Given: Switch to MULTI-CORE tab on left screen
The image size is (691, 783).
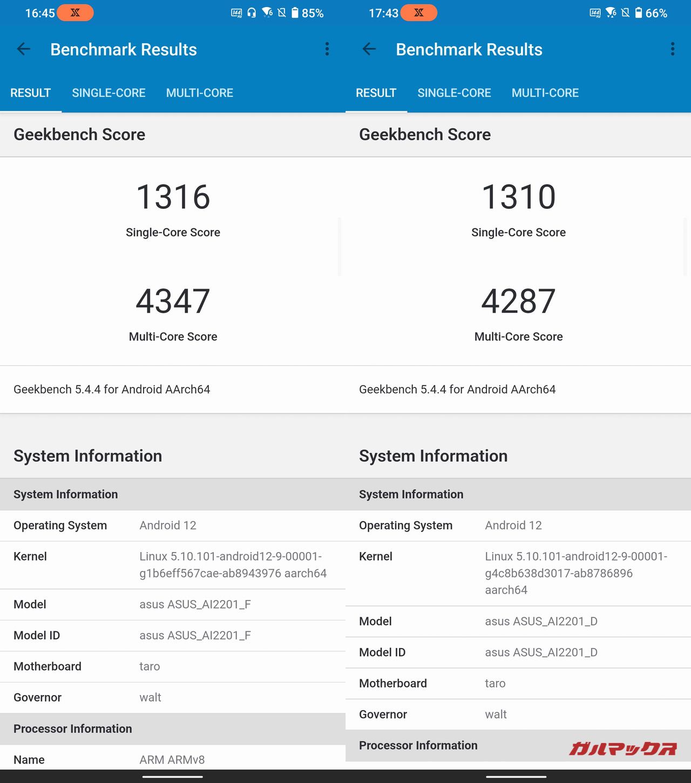Looking at the screenshot, I should [200, 93].
